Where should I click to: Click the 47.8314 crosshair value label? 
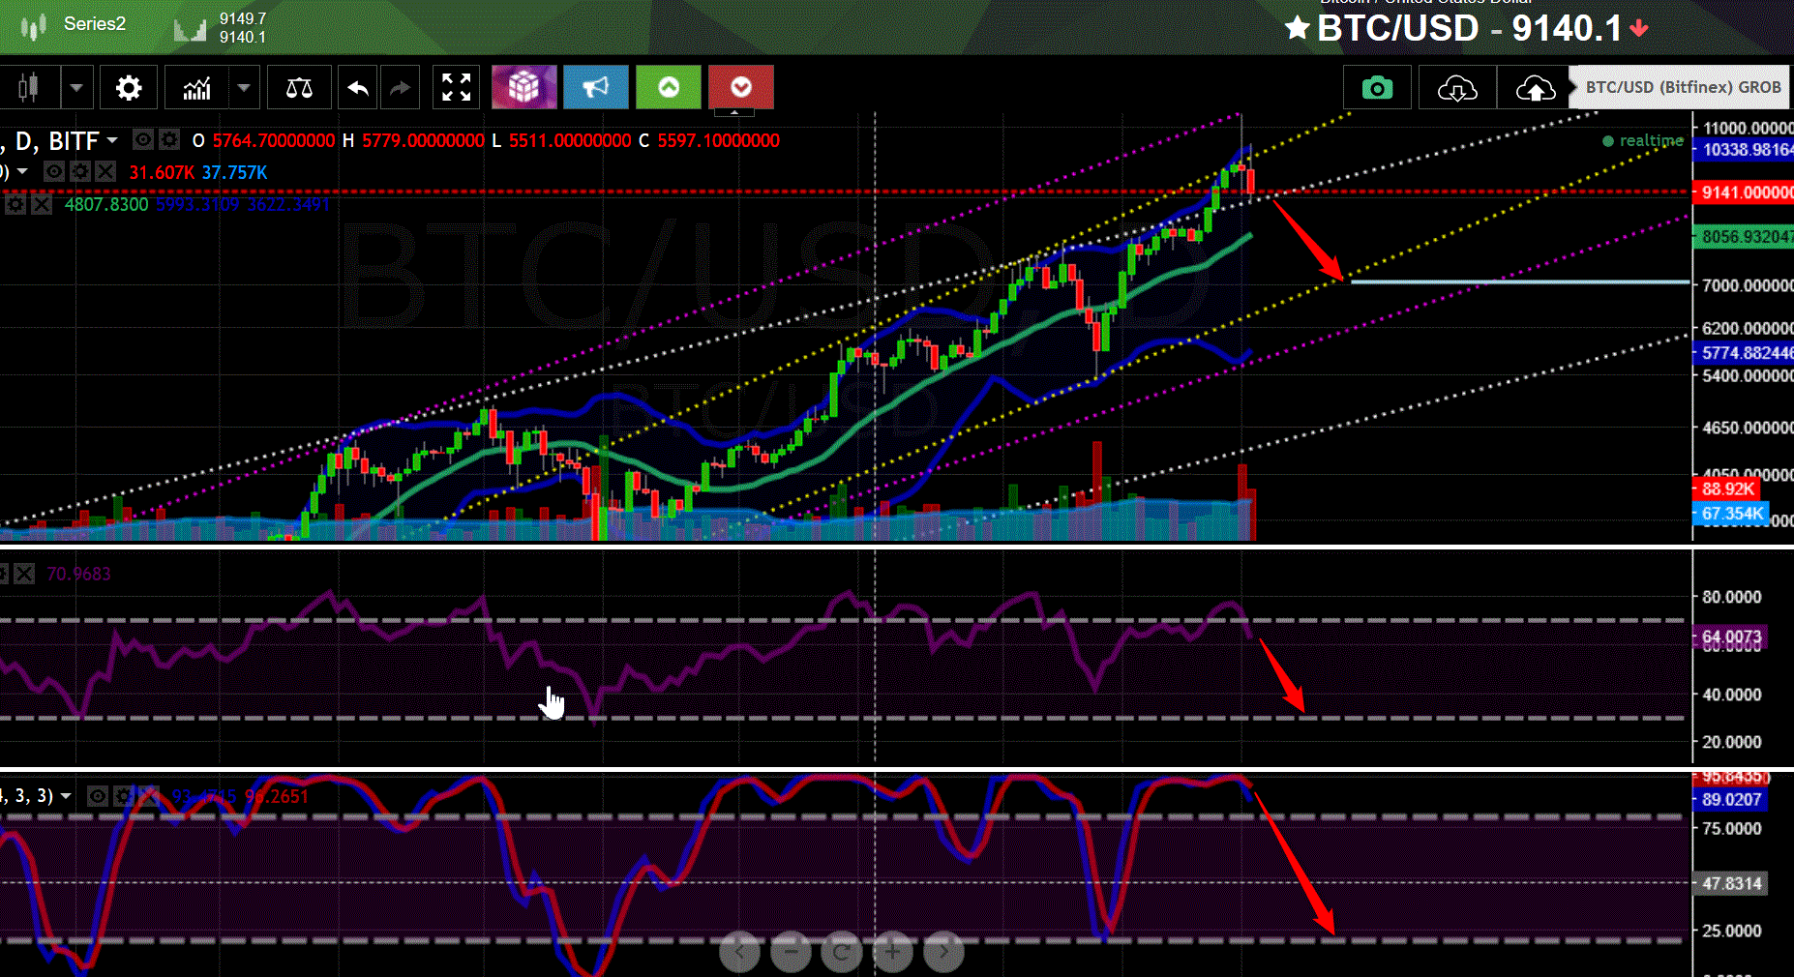(x=1730, y=883)
